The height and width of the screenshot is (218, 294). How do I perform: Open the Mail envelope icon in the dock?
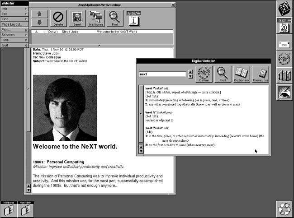(284, 42)
